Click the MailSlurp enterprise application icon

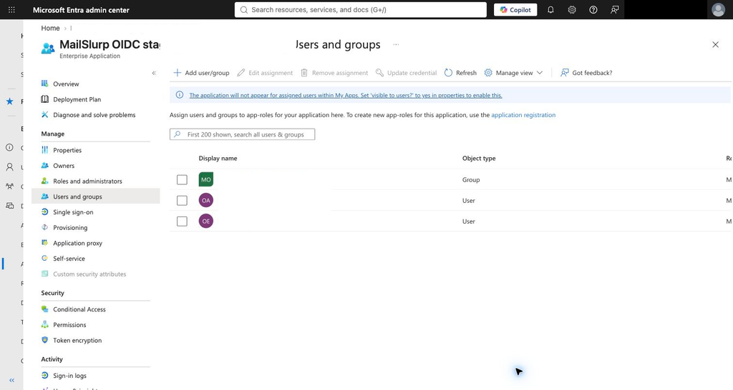click(x=48, y=49)
